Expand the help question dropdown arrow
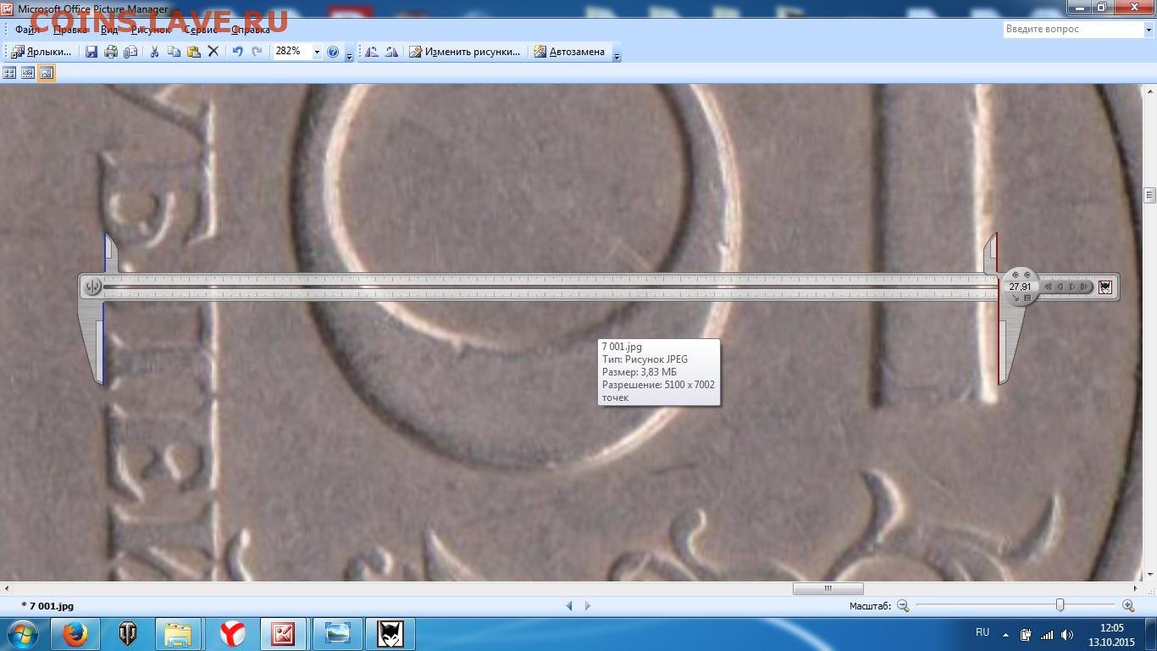 (1148, 29)
